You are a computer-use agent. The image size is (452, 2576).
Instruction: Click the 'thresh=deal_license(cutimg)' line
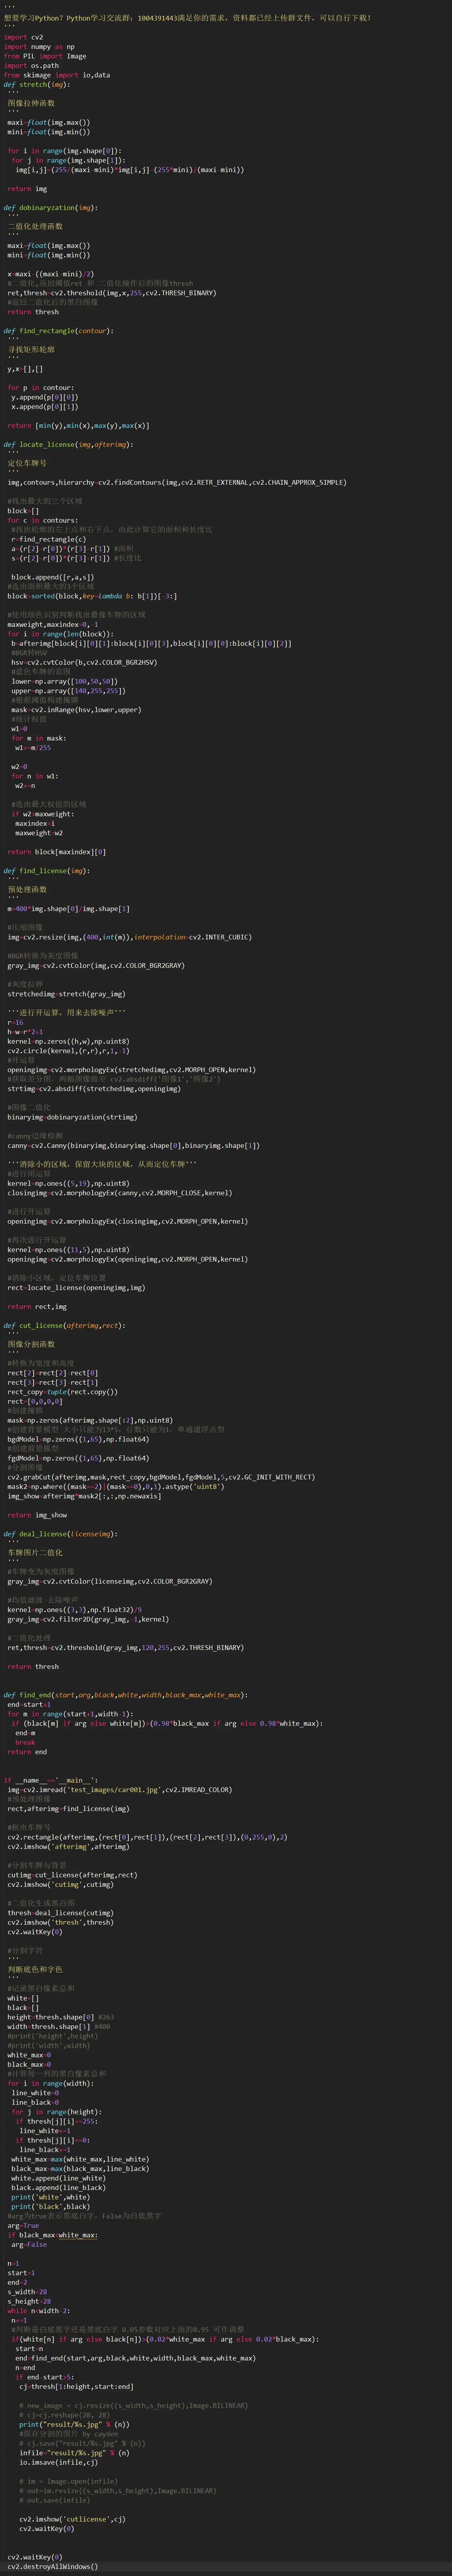pos(61,1913)
